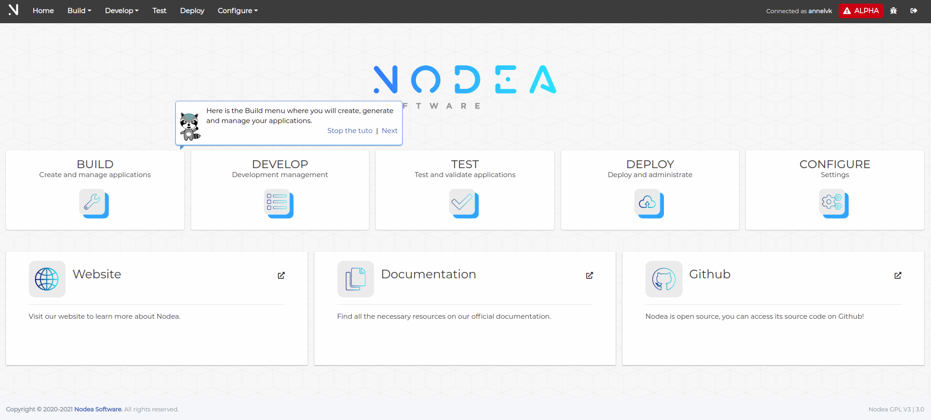Click 'Connected as annelvk' text
931x420 pixels.
[x=799, y=11]
